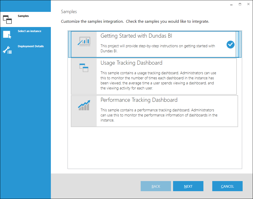Maximize the installer window
Viewport: 253px width, 199px height.
coord(240,4)
